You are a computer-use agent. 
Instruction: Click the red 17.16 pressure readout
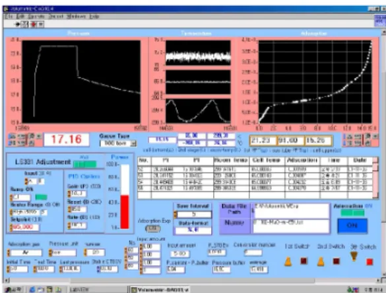[67, 140]
